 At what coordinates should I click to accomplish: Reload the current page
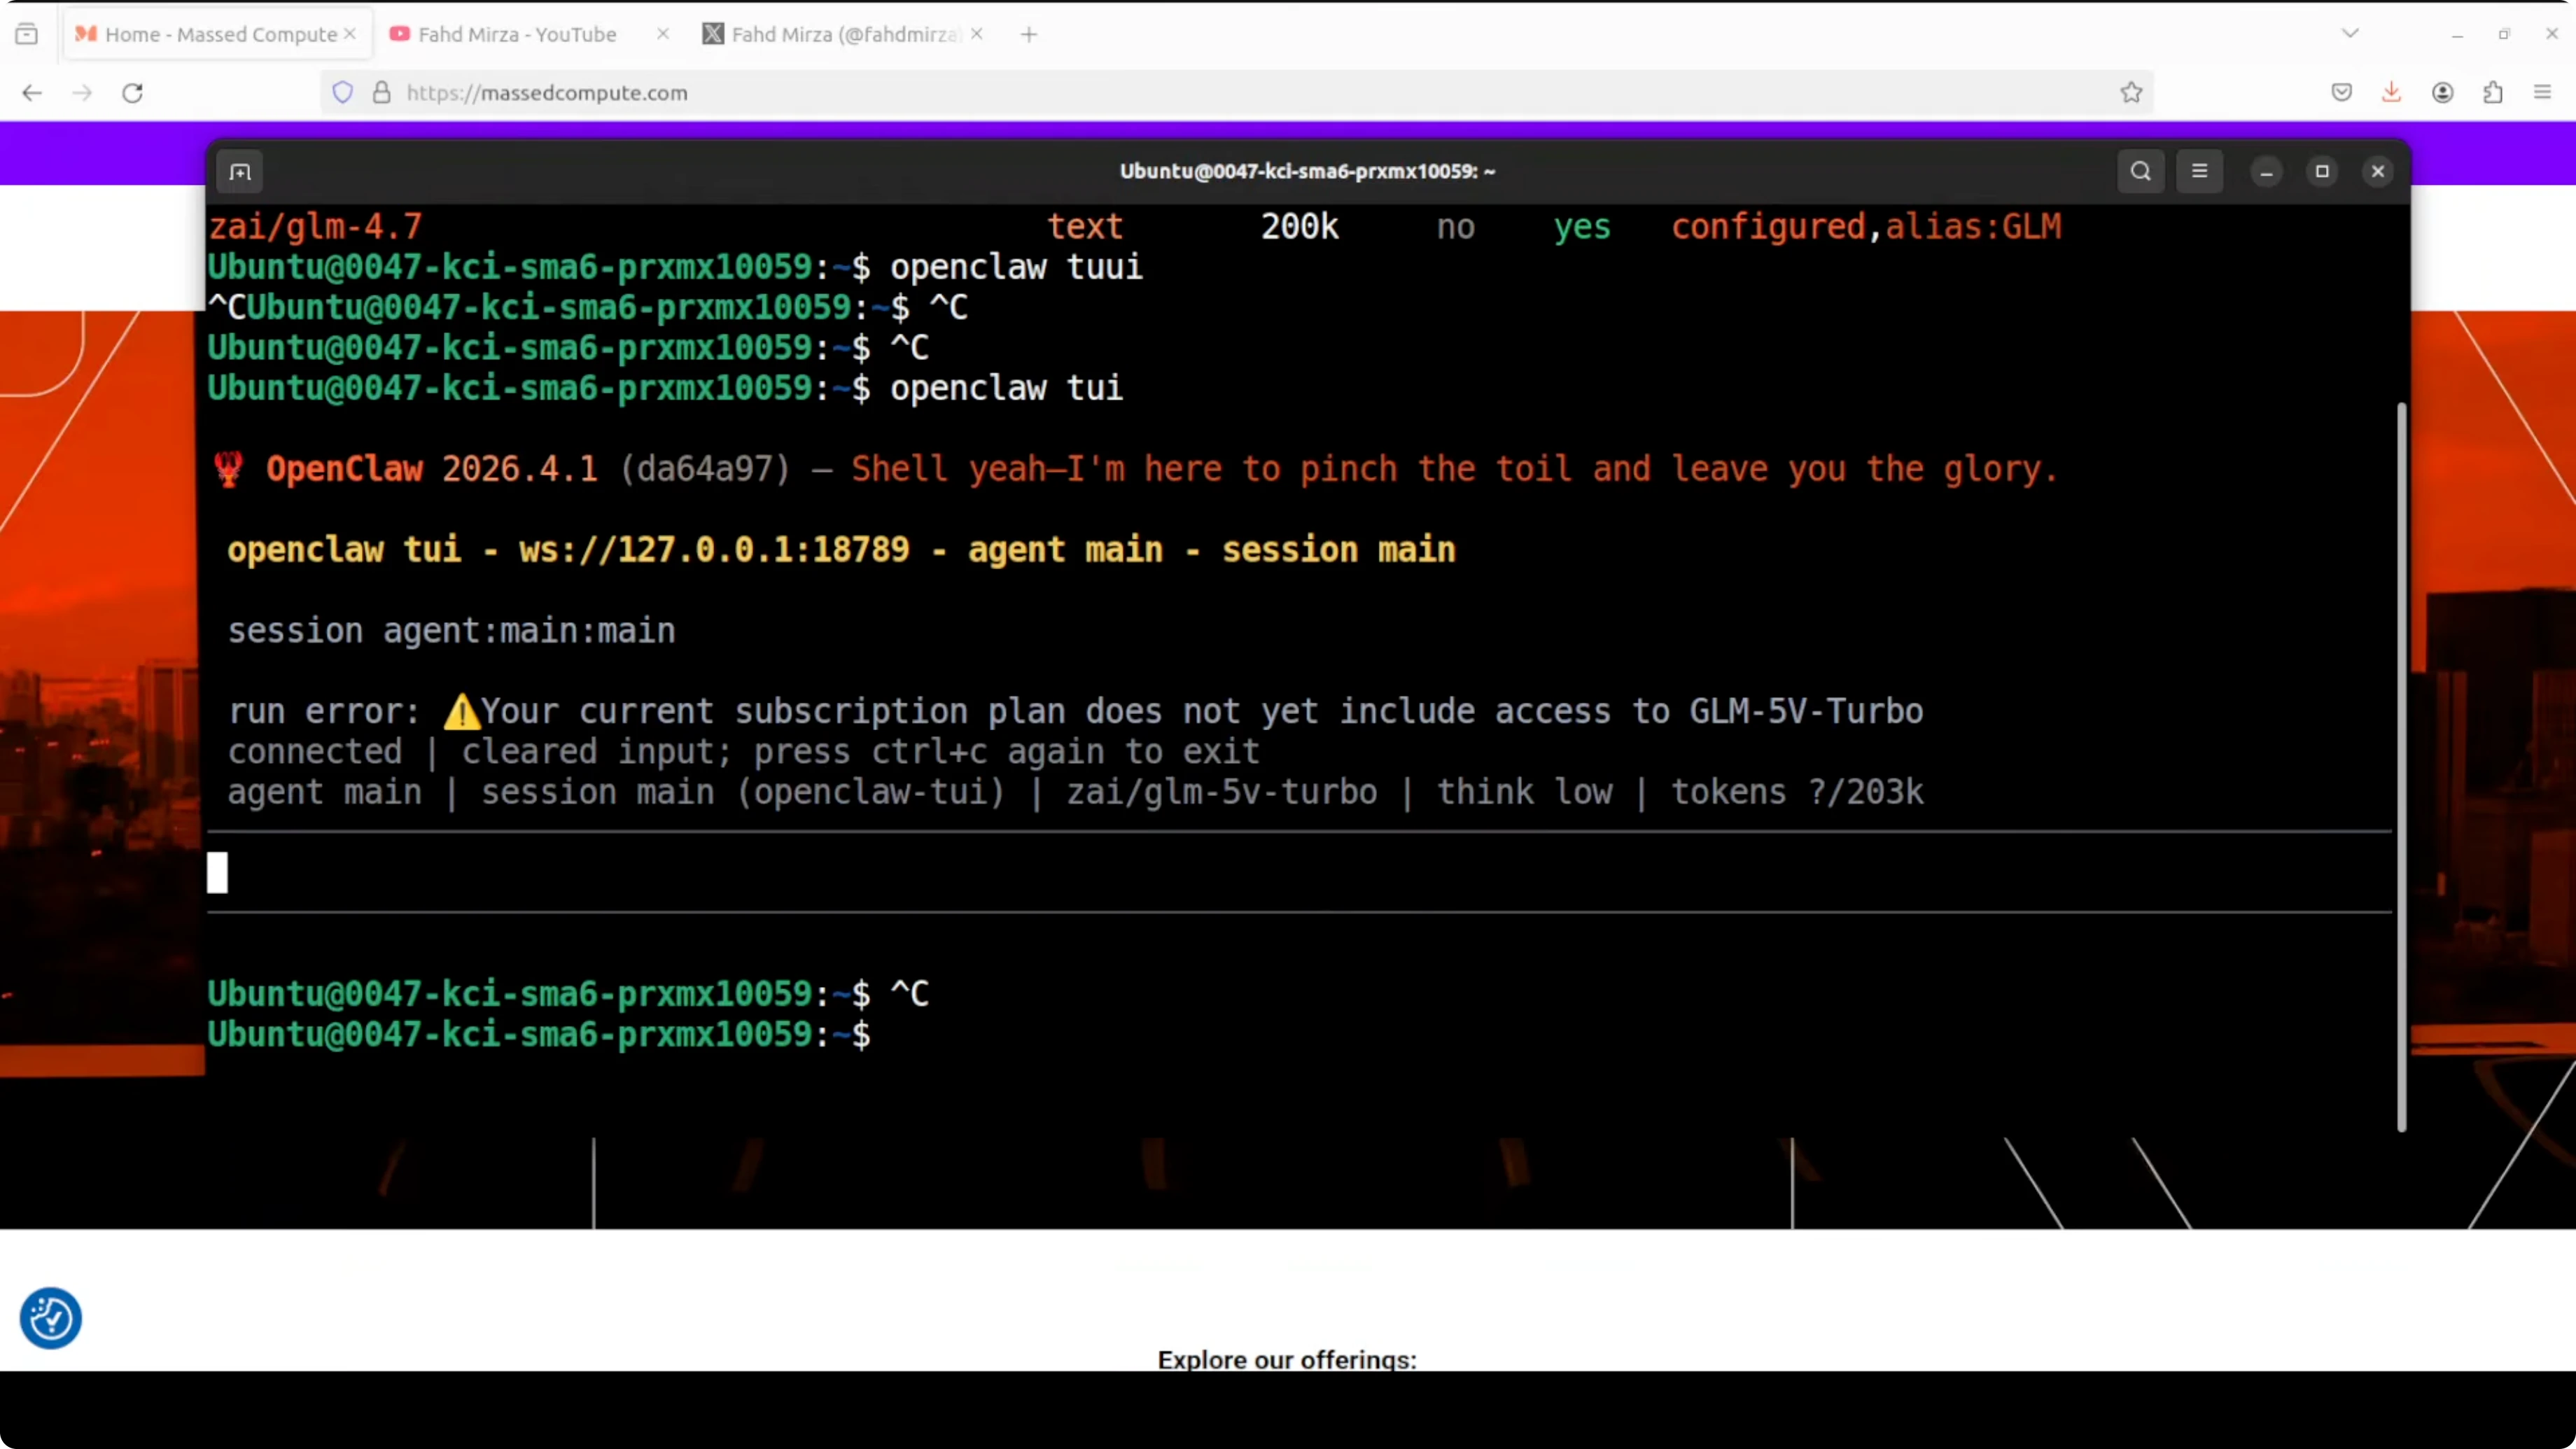[x=132, y=93]
